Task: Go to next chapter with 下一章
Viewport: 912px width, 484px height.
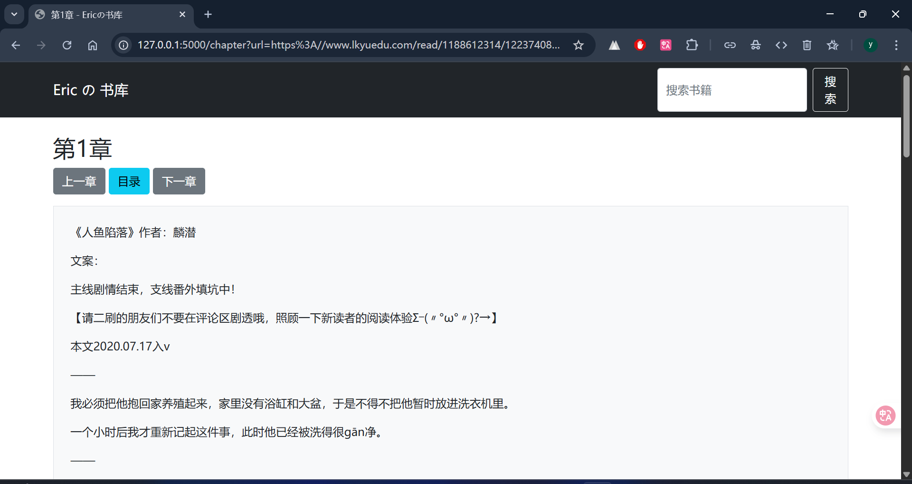Action: pyautogui.click(x=179, y=181)
